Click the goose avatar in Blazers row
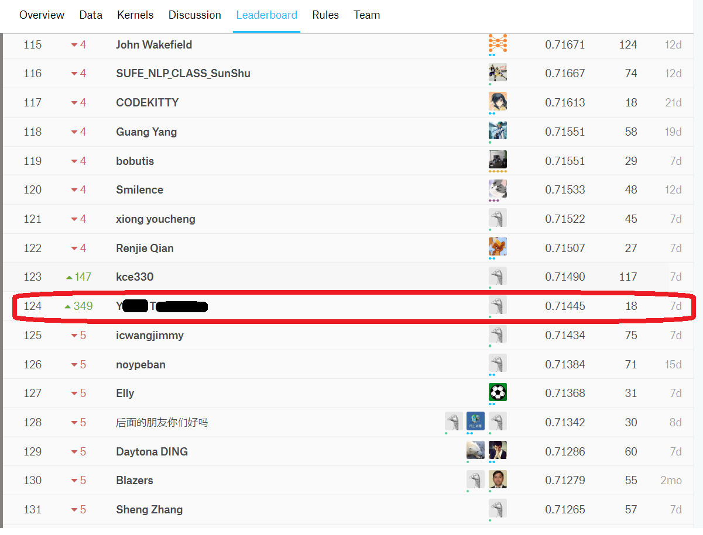The image size is (703, 535). (475, 479)
